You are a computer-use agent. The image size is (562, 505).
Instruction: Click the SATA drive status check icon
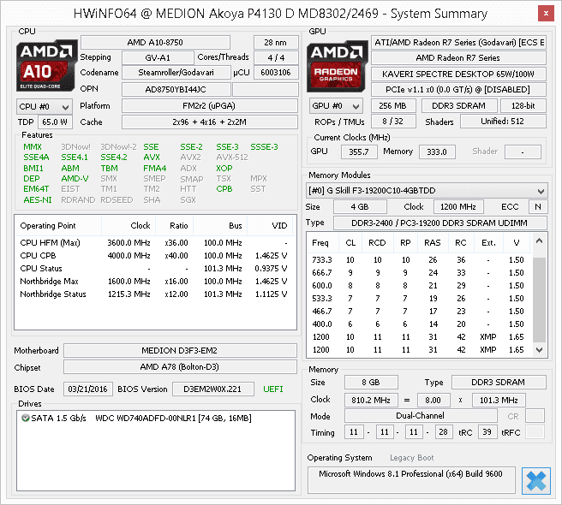click(26, 418)
